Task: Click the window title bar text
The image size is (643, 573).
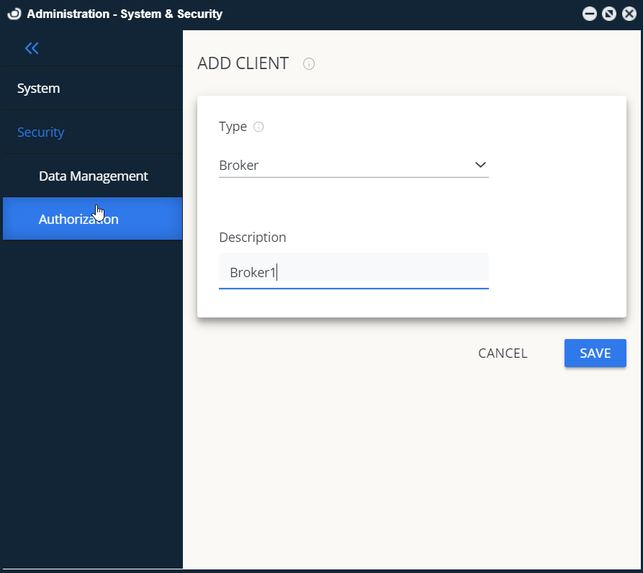Action: point(125,14)
